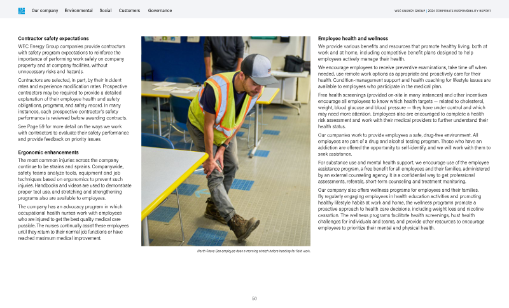
Task: Click the page number 50 in footer
Action: coord(254,298)
